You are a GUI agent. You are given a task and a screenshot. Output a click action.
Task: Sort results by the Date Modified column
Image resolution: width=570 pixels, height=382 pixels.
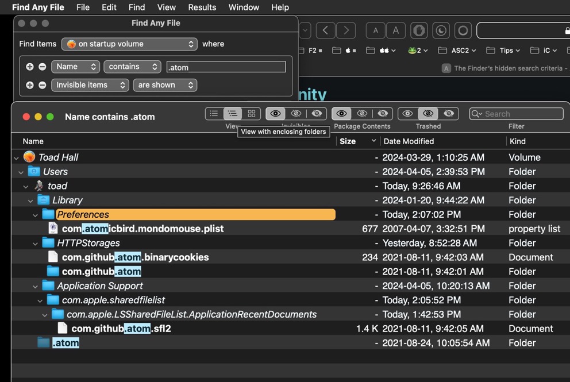click(409, 141)
